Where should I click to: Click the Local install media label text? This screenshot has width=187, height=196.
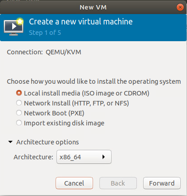87,93
